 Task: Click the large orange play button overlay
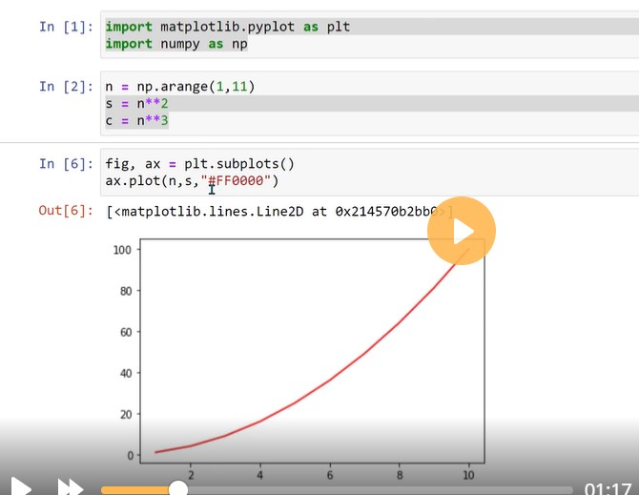[462, 231]
